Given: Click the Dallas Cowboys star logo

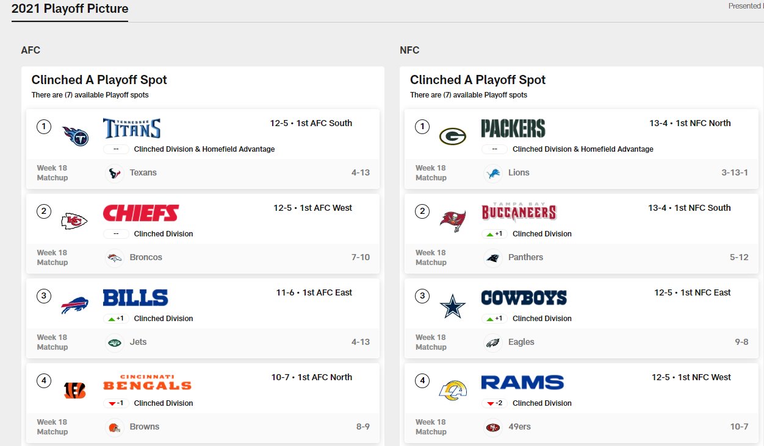Looking at the screenshot, I should click(453, 305).
